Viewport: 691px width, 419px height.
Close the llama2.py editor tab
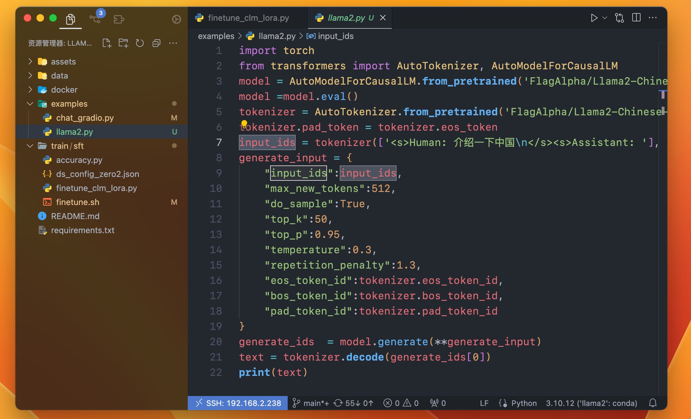[383, 18]
